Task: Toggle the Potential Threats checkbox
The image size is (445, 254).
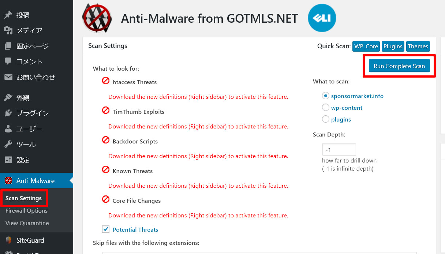Action: coord(106,229)
